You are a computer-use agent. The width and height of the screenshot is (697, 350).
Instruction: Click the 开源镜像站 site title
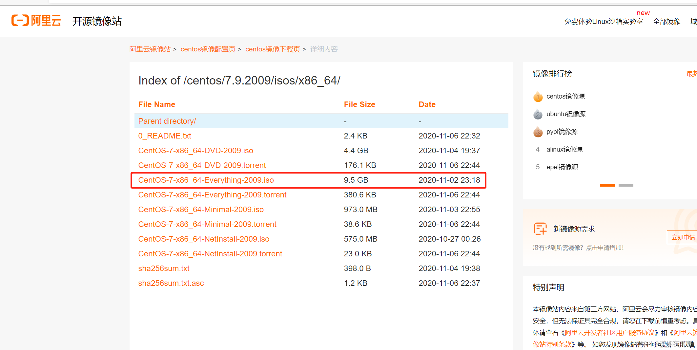(x=97, y=21)
